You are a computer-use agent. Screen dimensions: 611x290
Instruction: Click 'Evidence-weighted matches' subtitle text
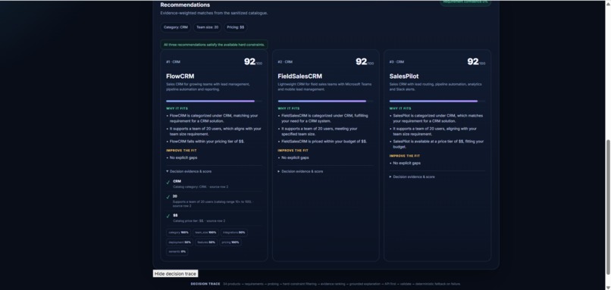(x=214, y=13)
